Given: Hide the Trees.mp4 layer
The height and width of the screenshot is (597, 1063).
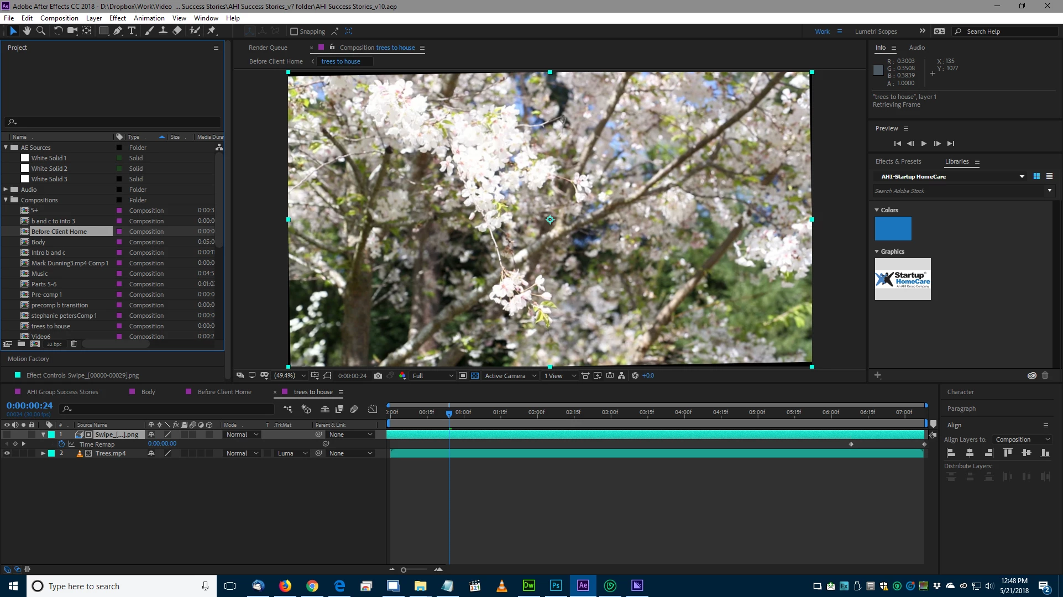Looking at the screenshot, I should tap(7, 453).
